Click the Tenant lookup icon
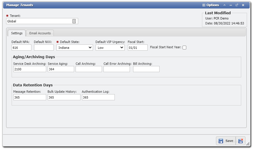The image size is (254, 150). (x=74, y=21)
